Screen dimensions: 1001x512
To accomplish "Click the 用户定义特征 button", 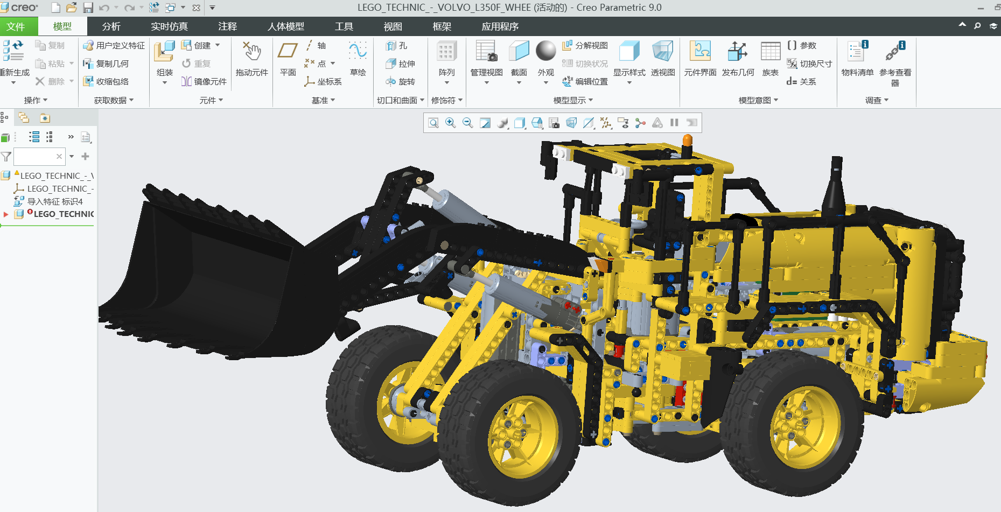I will tap(114, 46).
